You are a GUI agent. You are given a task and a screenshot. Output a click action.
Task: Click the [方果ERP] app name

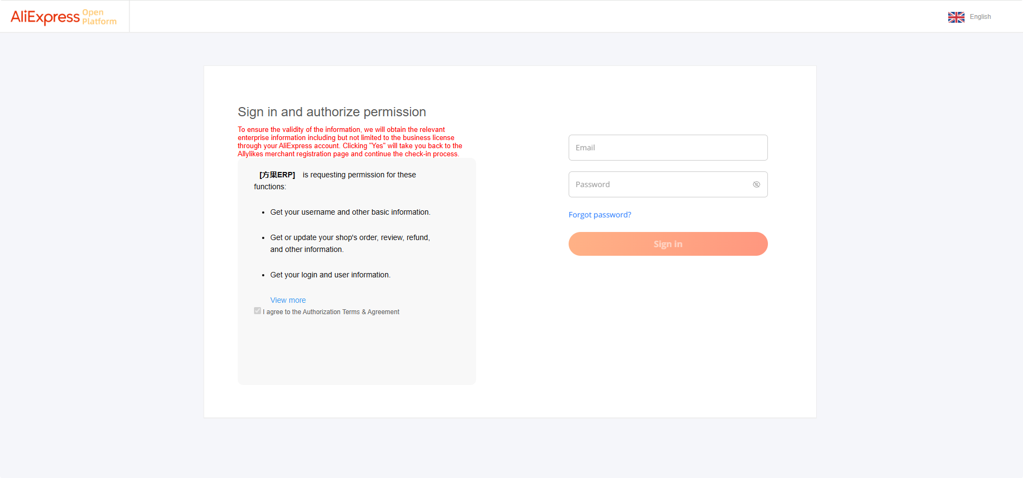pos(277,175)
